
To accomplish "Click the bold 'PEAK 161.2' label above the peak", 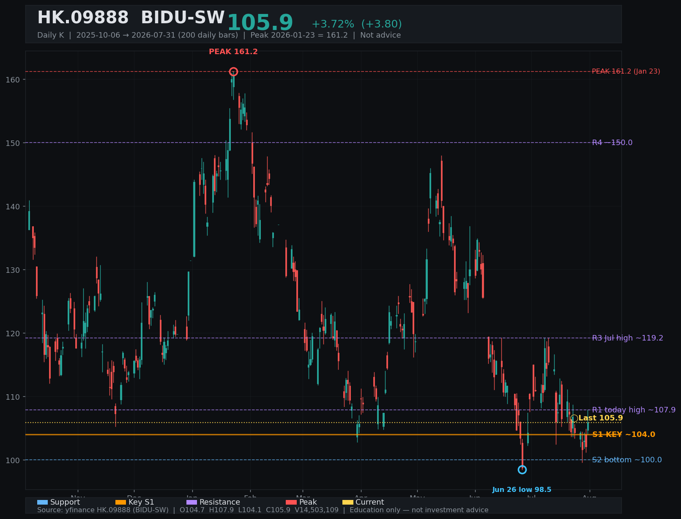I will point(233,52).
